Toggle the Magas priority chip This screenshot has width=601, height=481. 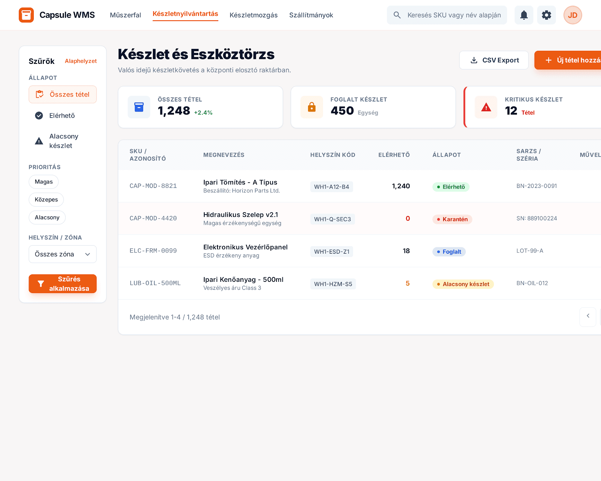(x=44, y=182)
